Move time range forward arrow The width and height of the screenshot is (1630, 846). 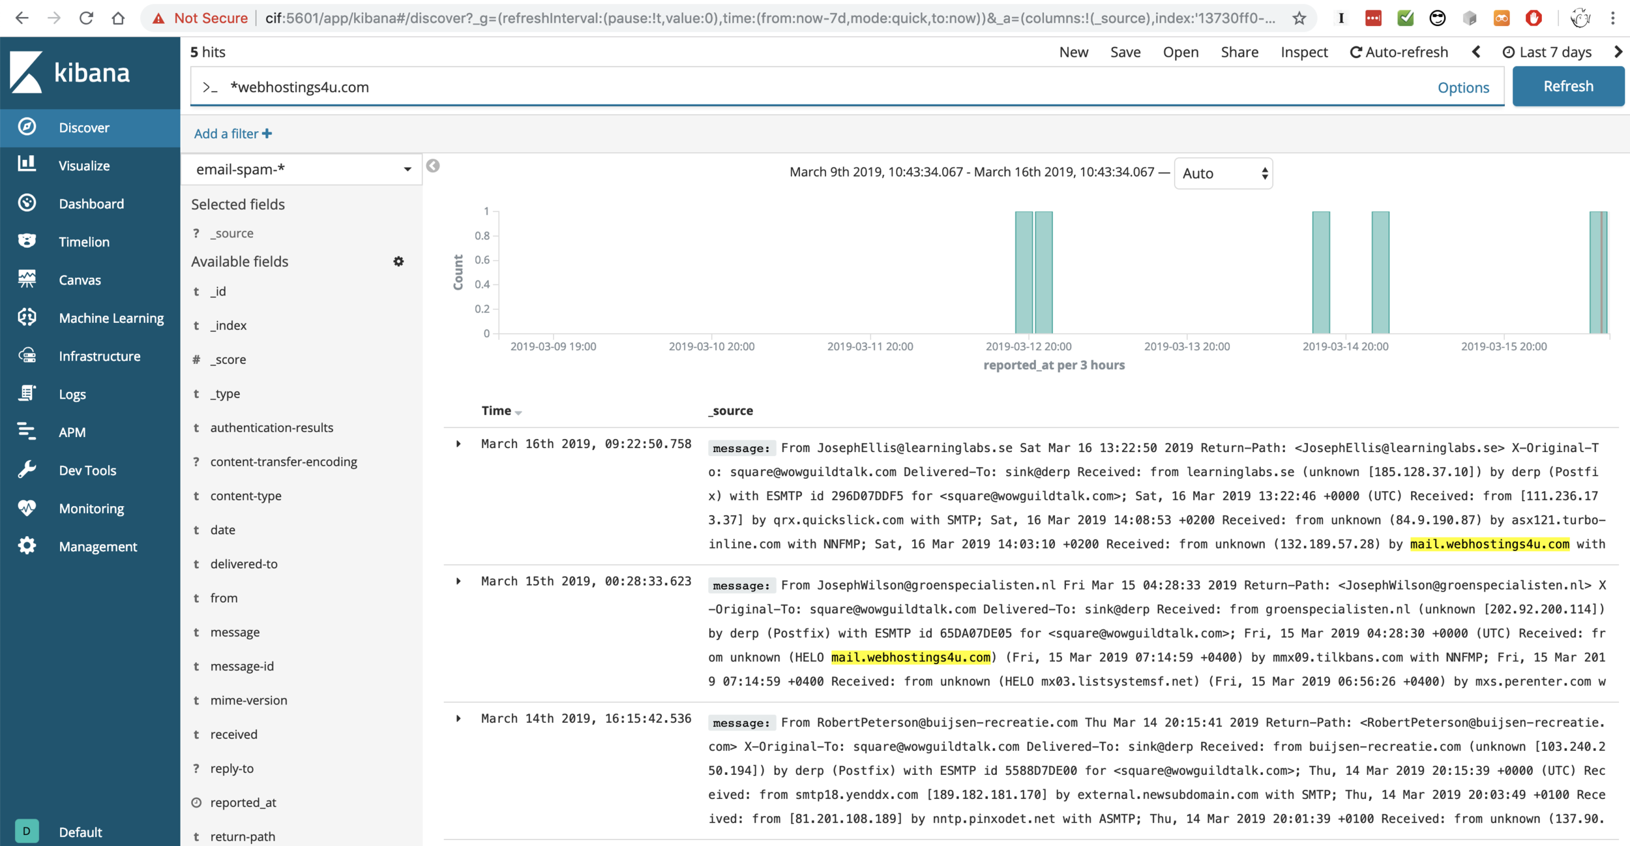[1618, 52]
